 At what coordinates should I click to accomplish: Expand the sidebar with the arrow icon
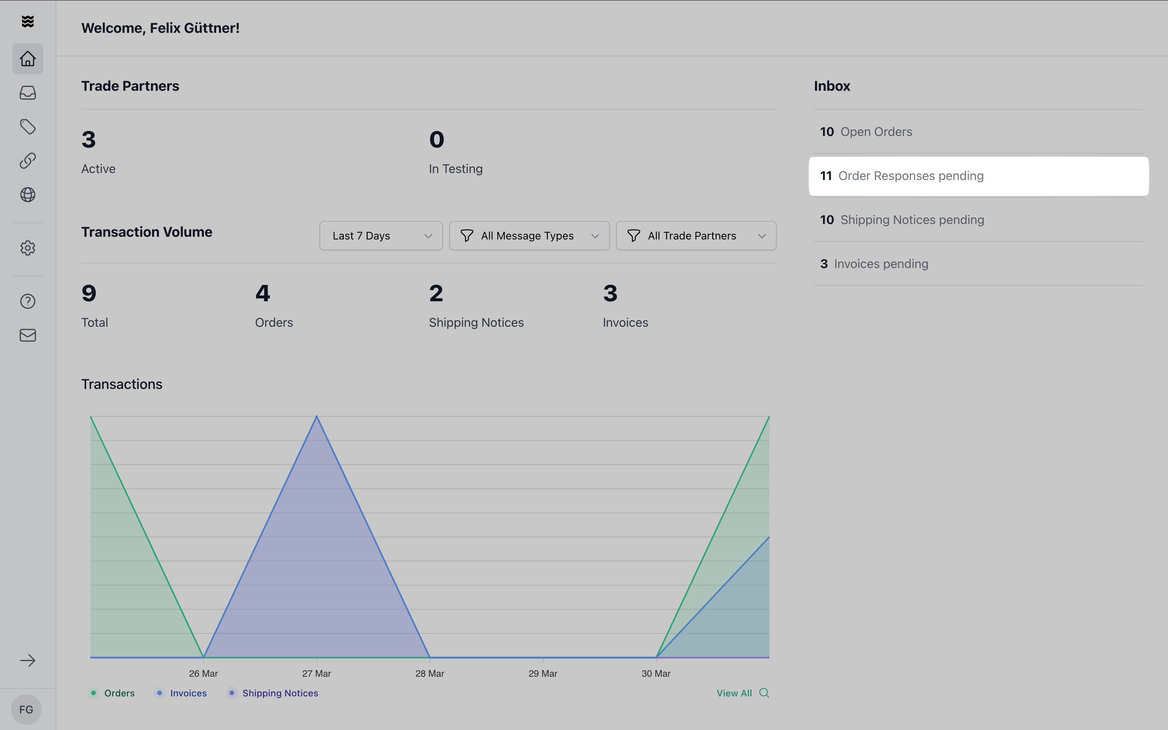[x=27, y=660]
